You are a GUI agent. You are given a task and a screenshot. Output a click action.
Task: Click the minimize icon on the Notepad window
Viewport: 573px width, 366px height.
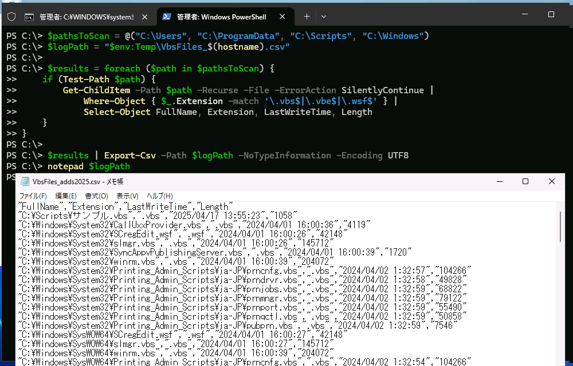[x=499, y=181]
